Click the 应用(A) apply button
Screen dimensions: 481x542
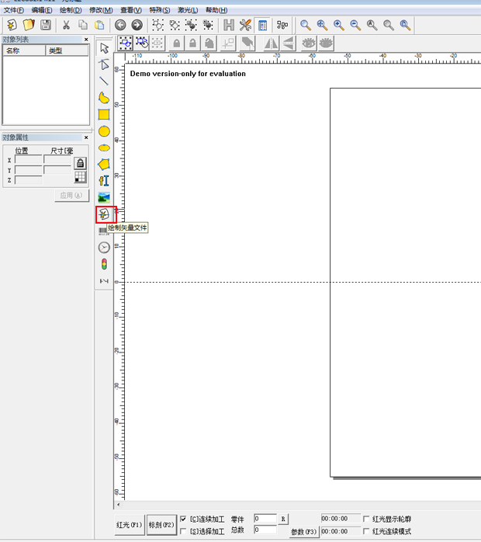(71, 196)
